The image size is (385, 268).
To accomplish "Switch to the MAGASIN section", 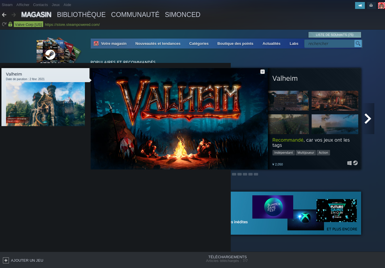I will 36,15.
